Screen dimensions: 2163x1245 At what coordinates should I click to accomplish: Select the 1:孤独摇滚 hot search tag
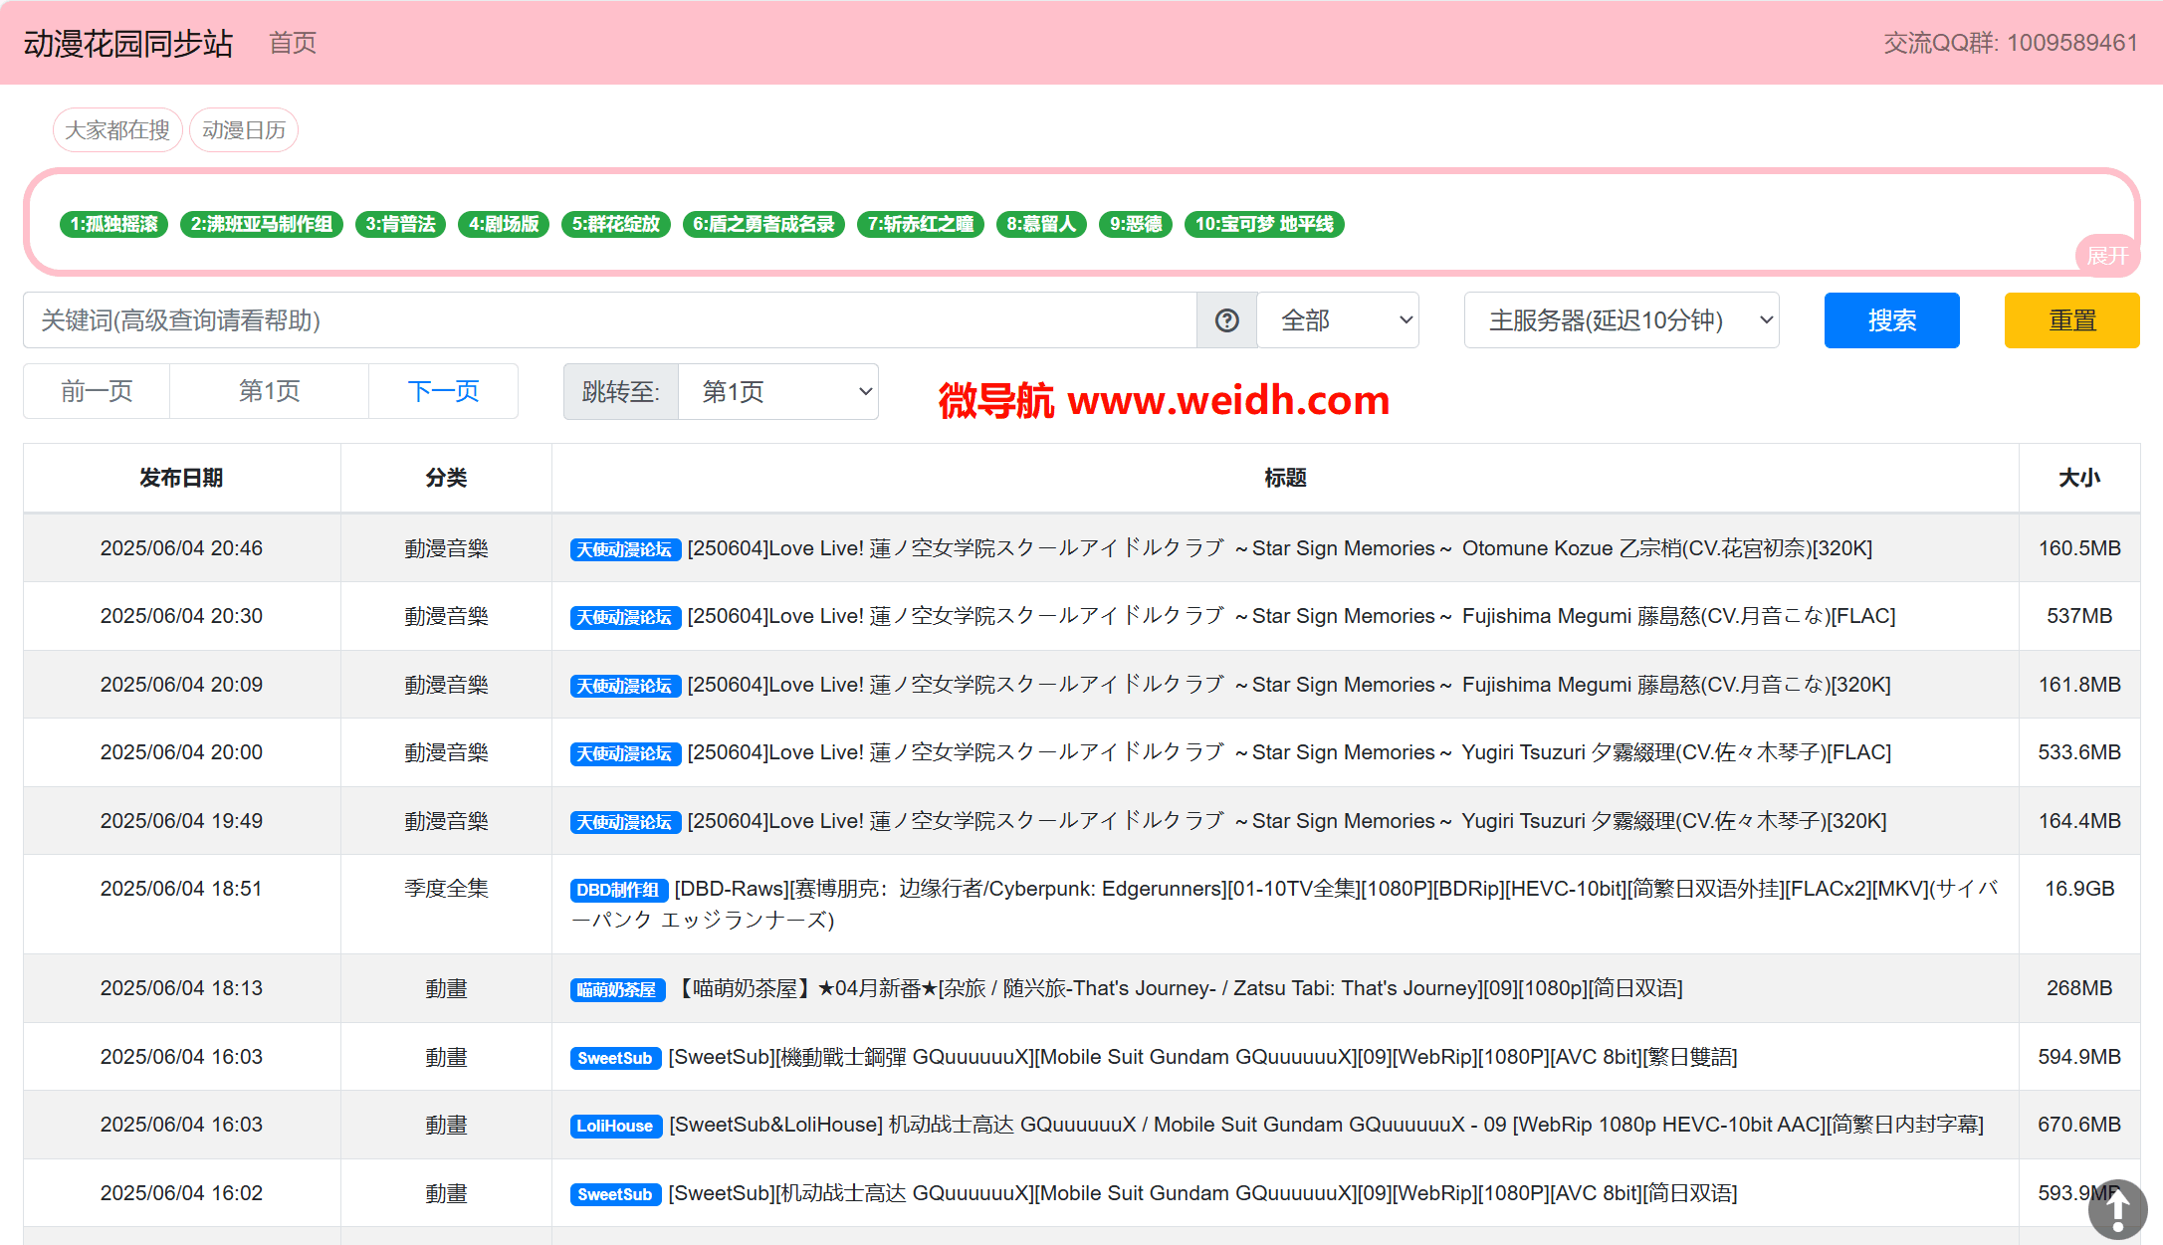[x=113, y=224]
